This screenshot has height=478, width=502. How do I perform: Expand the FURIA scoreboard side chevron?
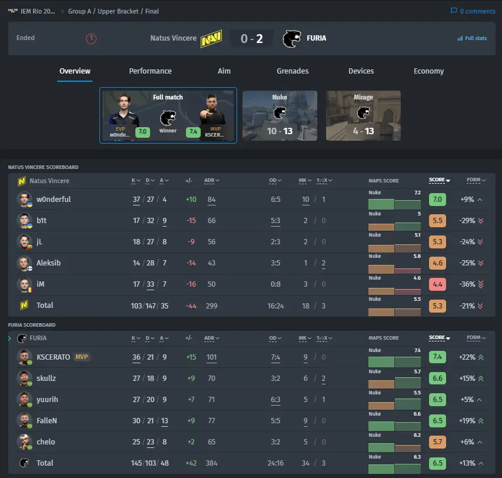(9, 338)
